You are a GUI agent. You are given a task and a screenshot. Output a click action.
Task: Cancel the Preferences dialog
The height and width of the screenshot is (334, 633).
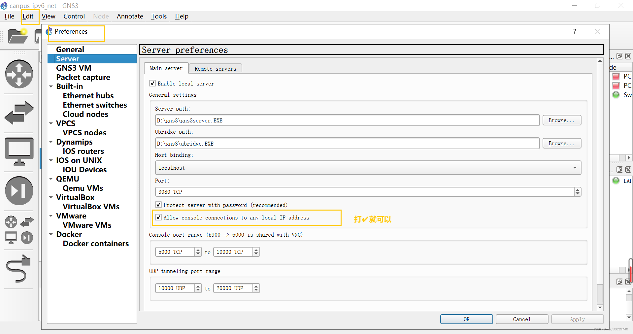(522, 319)
